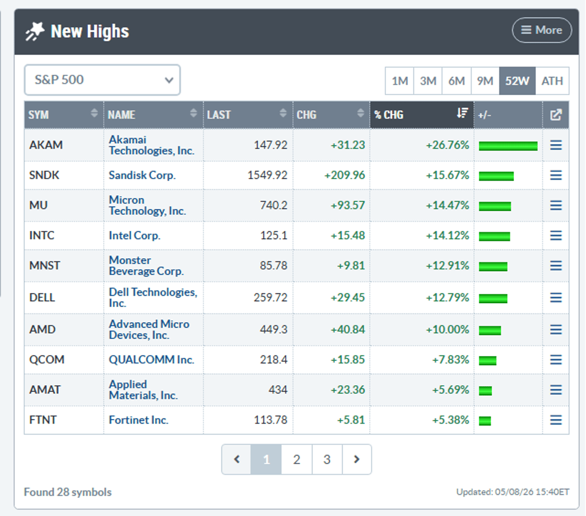The width and height of the screenshot is (586, 516).
Task: Open Intel Corp. link
Action: 134,235
